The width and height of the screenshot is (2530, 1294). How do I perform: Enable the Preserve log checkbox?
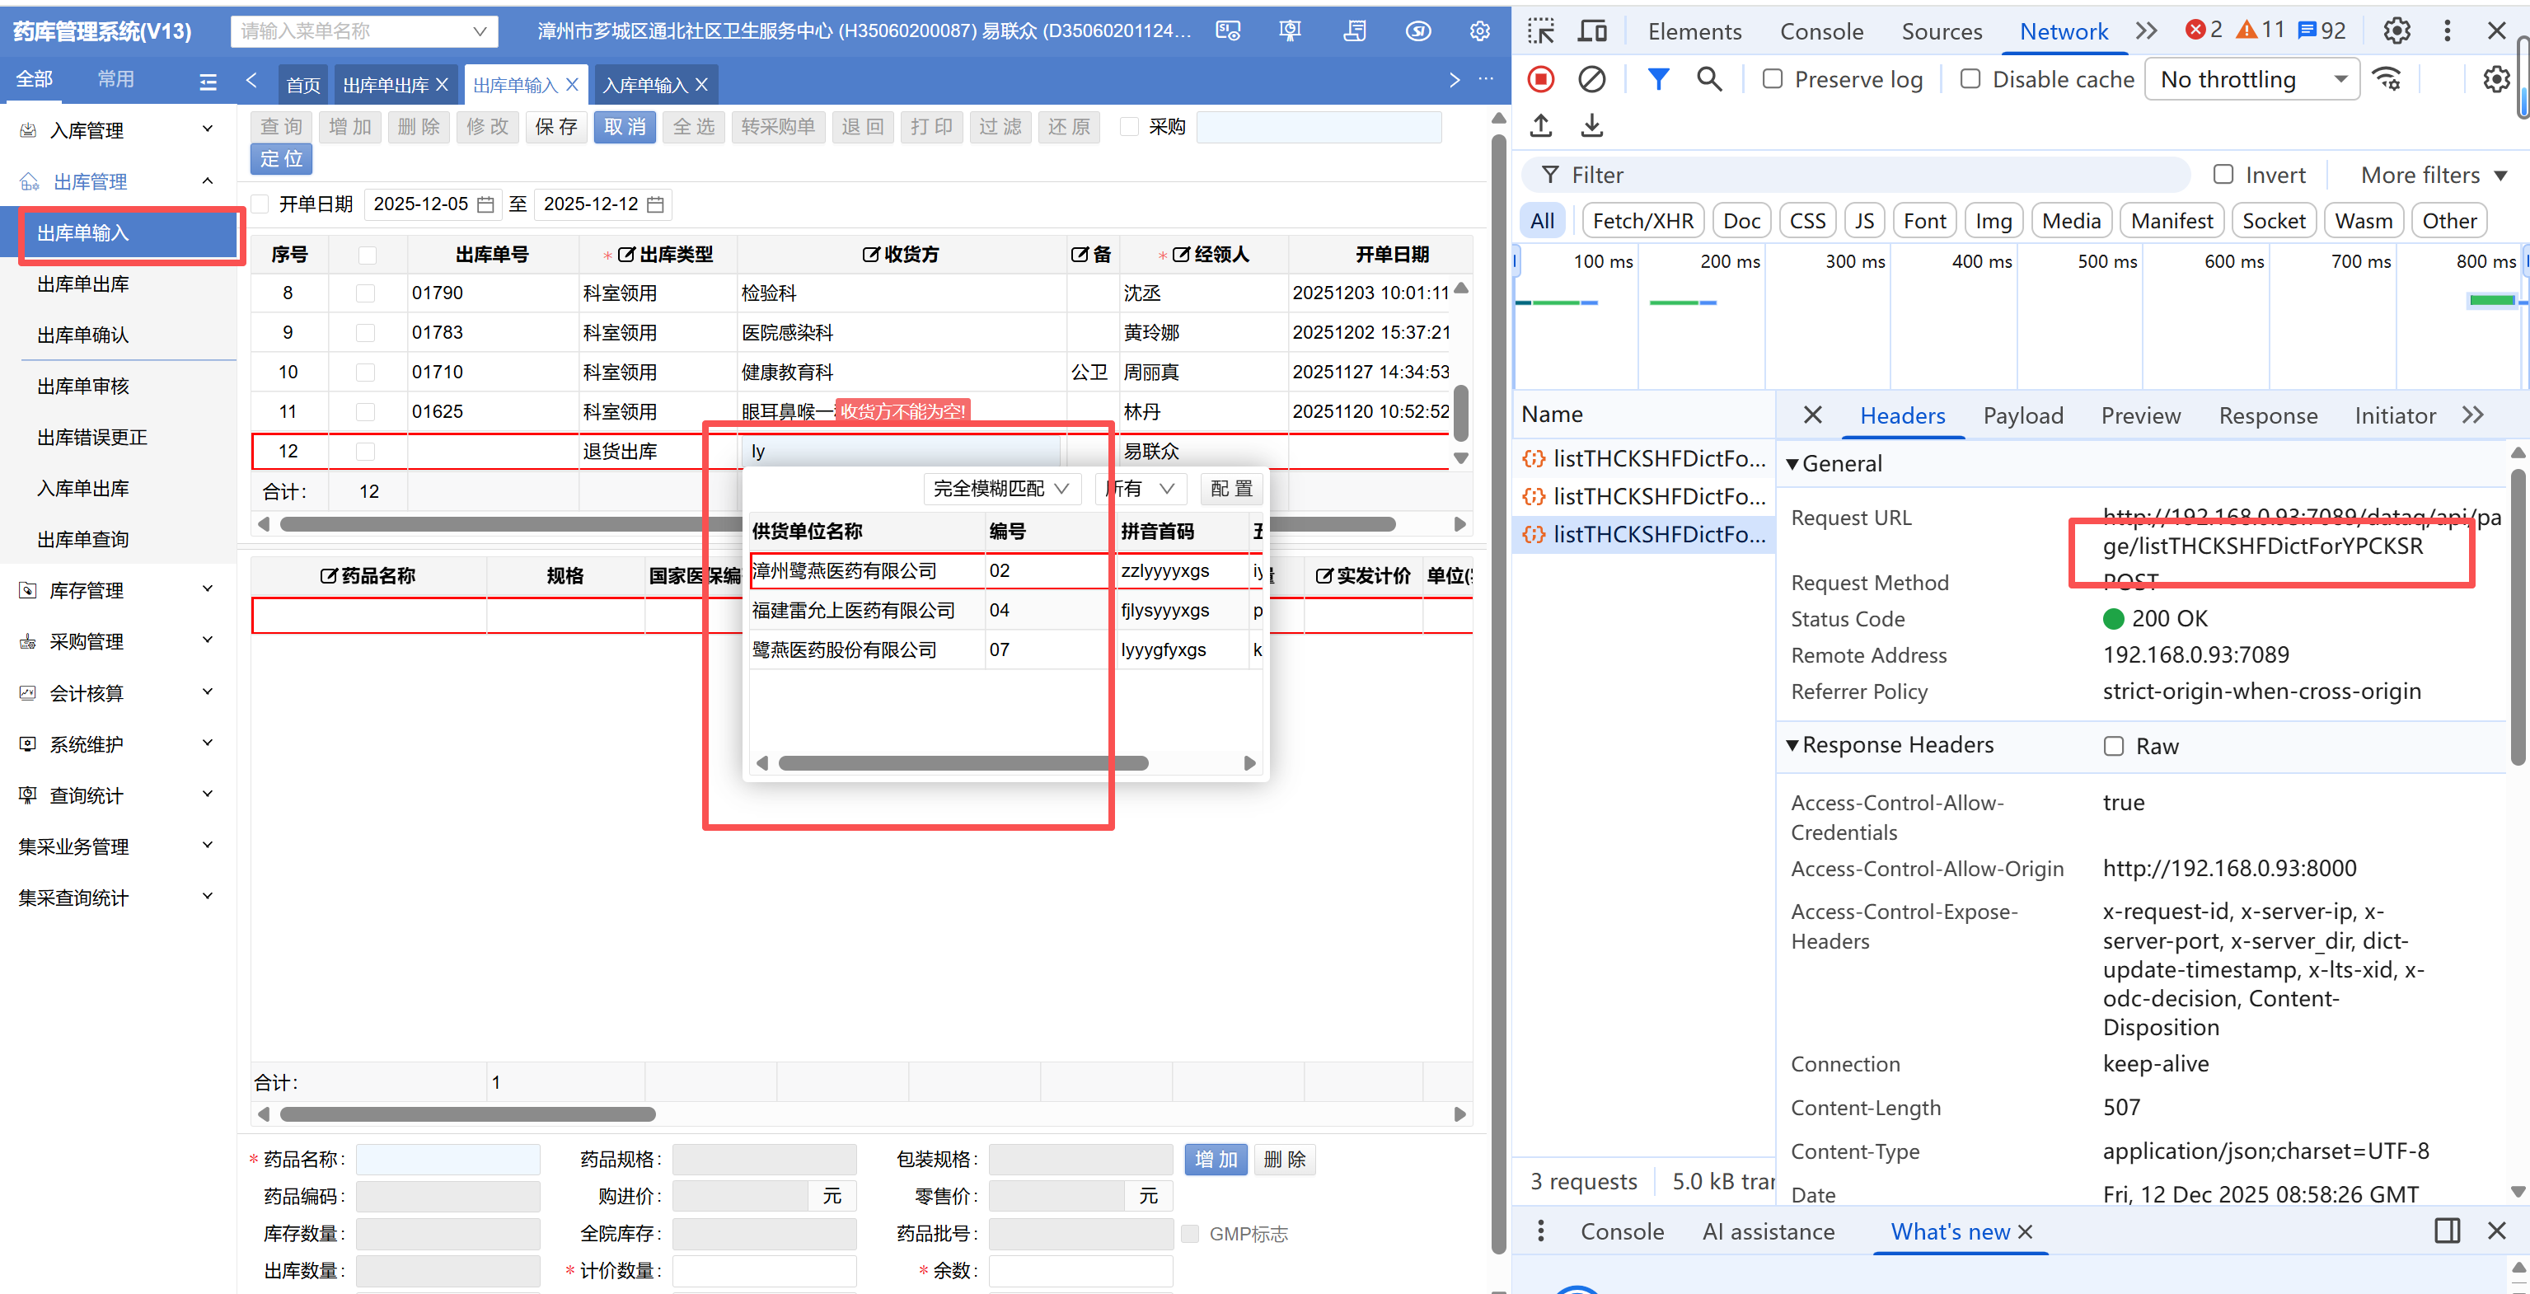click(1773, 78)
